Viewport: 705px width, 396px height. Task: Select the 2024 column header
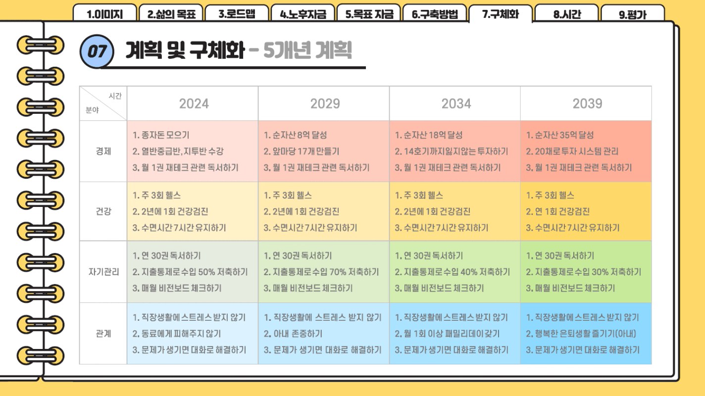click(x=194, y=103)
